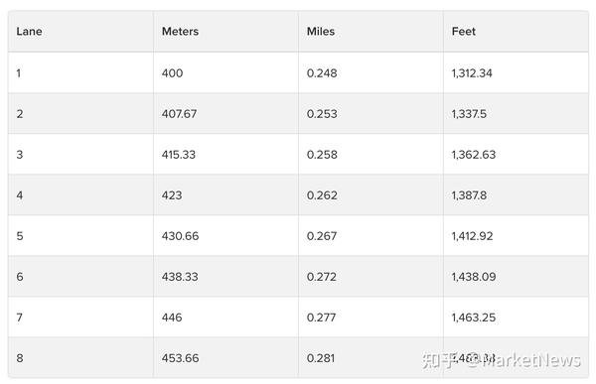
Task: Select the 1,312.34 feet value
Action: click(472, 72)
